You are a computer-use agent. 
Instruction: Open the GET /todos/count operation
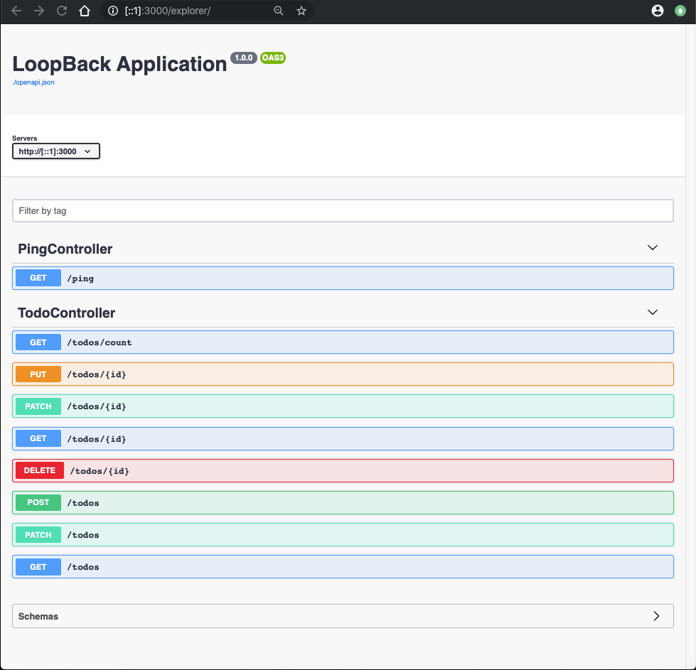pos(343,342)
